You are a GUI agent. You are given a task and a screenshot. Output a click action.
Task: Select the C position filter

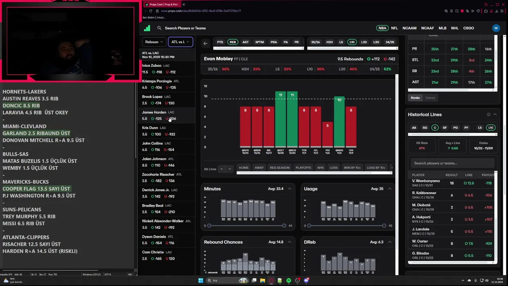[x=435, y=128]
